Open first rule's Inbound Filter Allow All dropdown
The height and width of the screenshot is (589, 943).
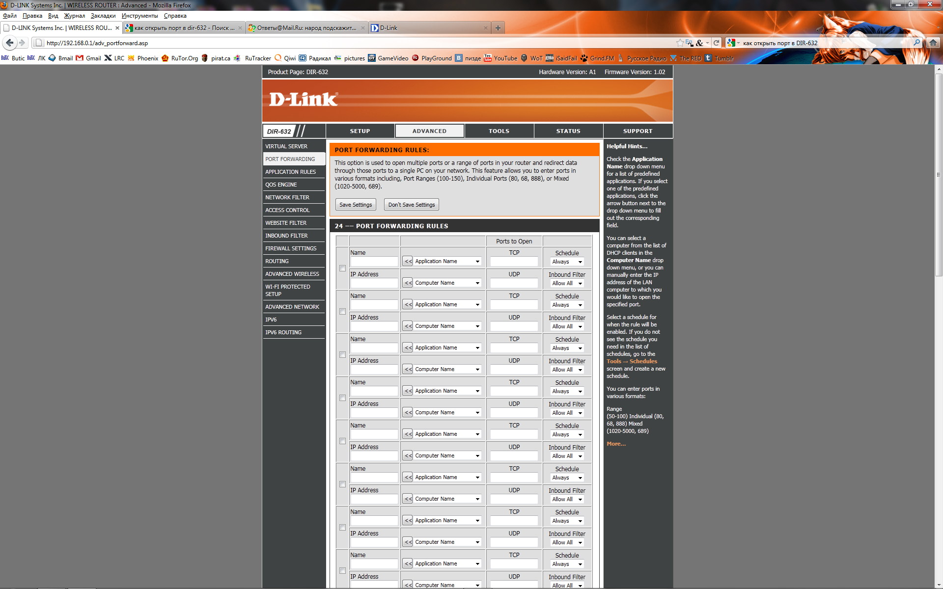point(567,284)
